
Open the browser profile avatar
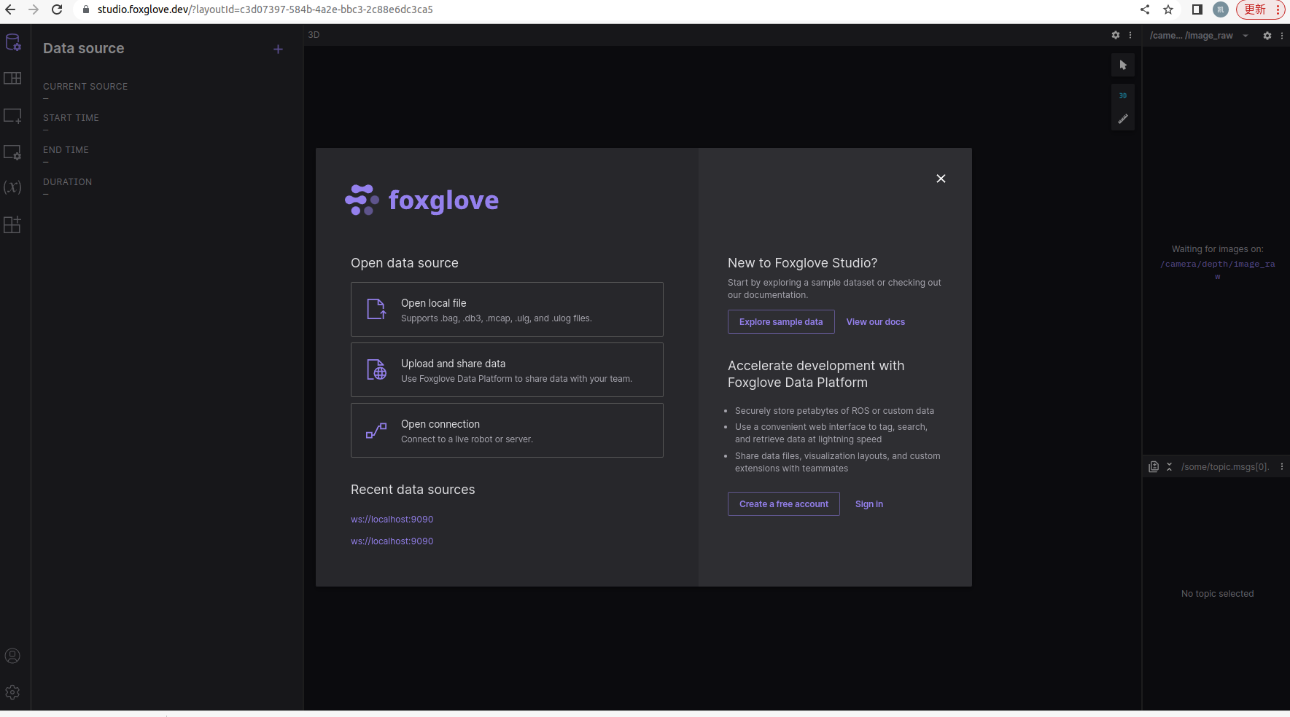[1221, 9]
